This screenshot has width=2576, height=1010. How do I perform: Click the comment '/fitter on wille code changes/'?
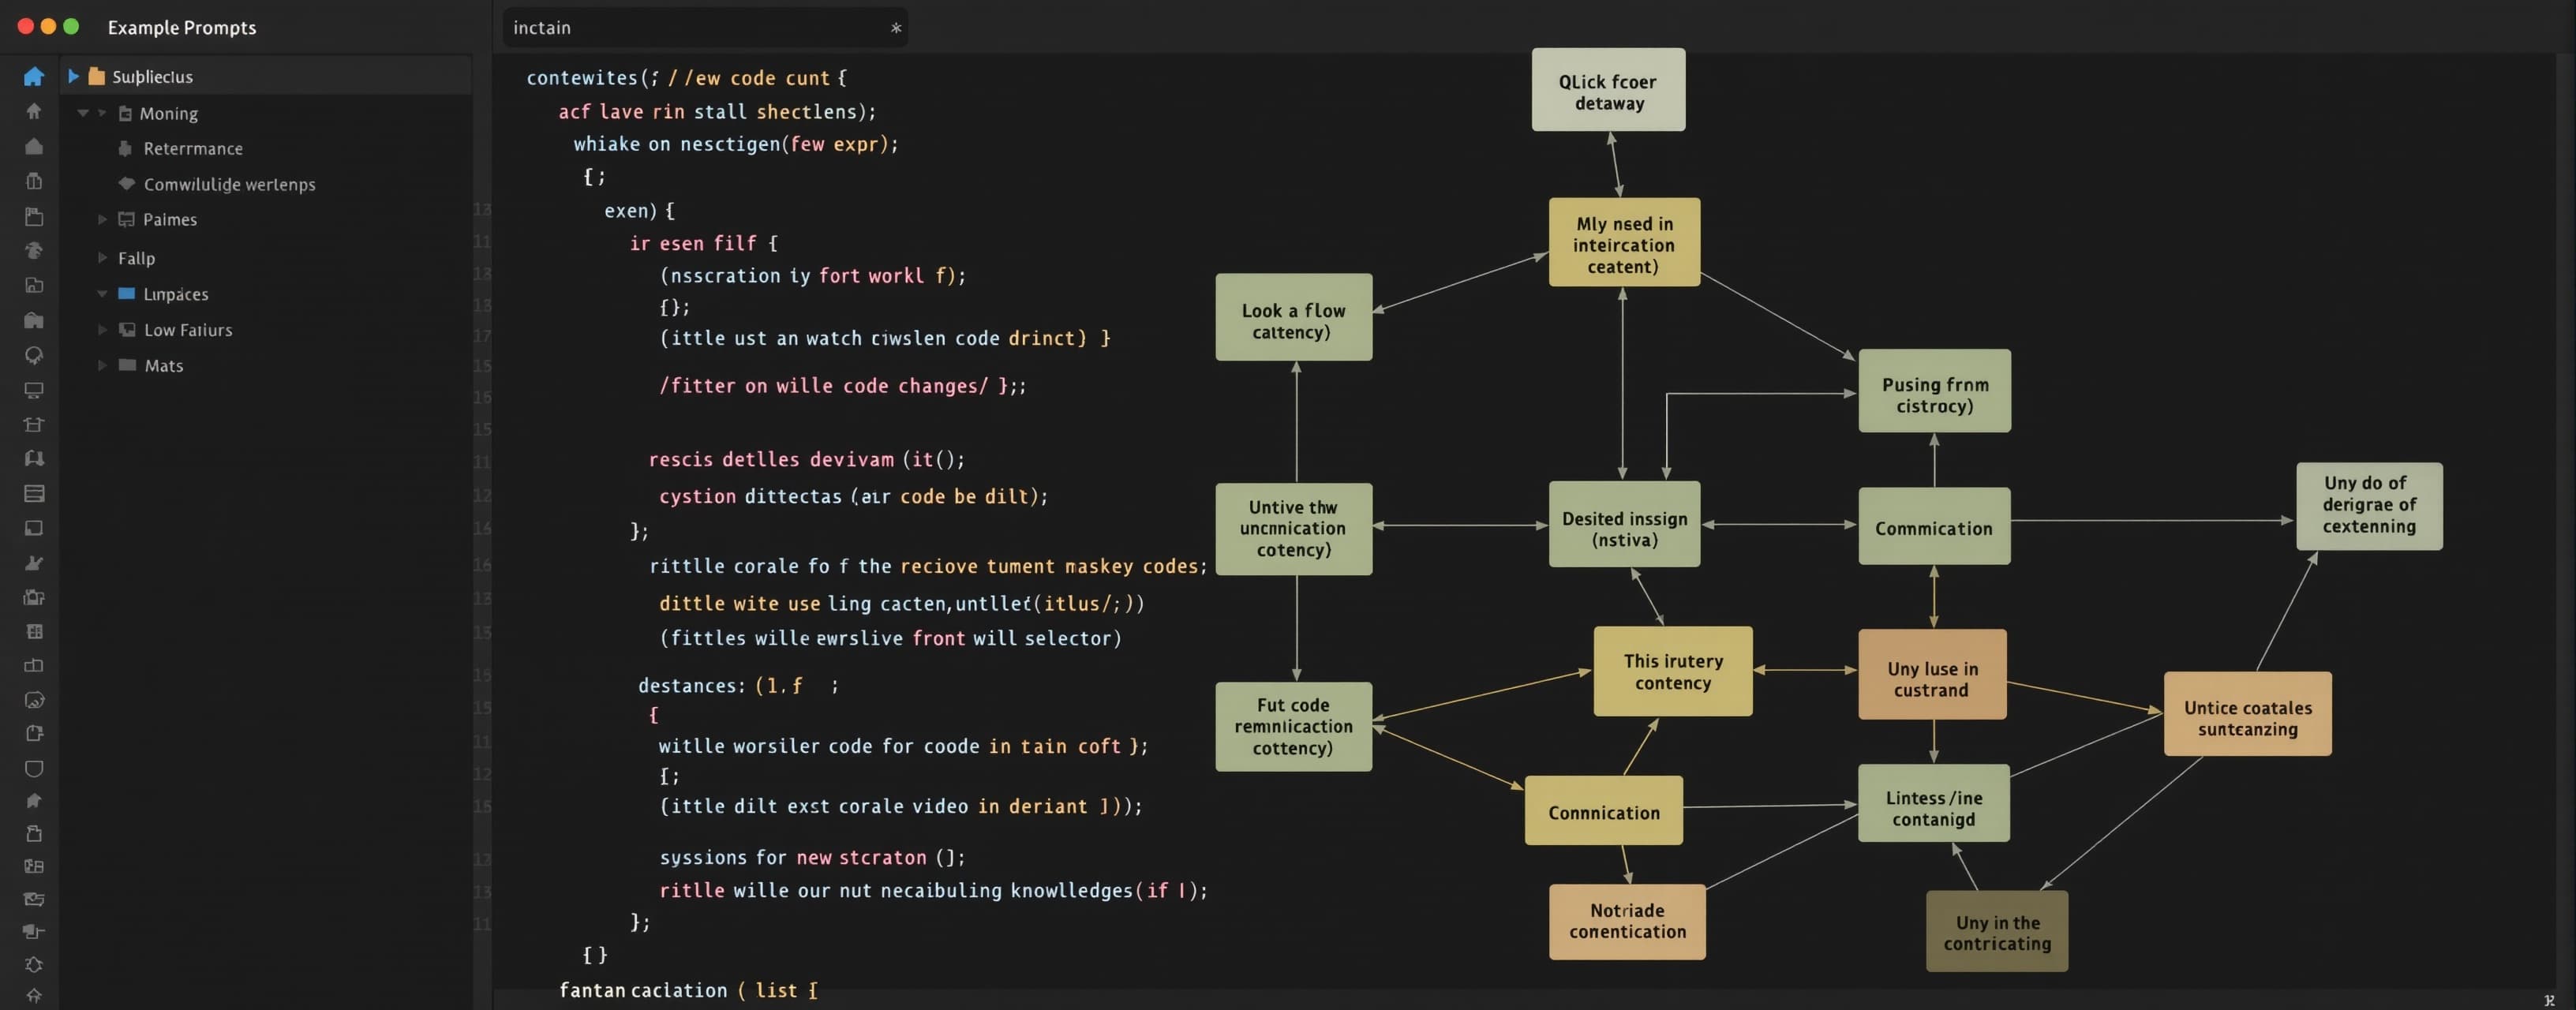click(842, 386)
